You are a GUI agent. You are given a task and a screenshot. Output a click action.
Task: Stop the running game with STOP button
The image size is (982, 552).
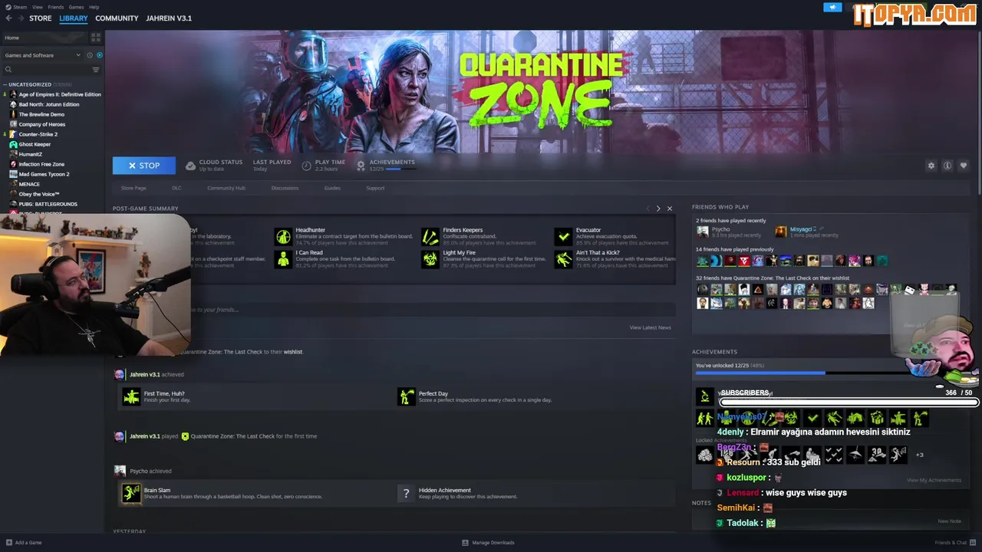pos(144,166)
